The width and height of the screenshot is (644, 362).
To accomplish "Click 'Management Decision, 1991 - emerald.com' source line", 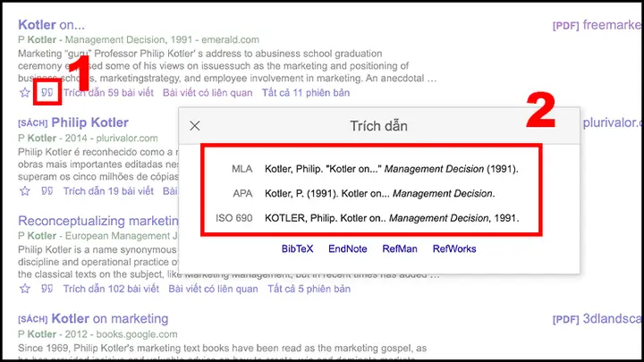I will [x=162, y=40].
